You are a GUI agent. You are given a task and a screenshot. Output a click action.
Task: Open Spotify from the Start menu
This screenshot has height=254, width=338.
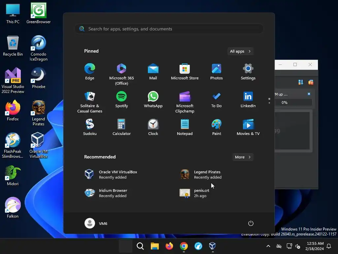click(x=121, y=100)
